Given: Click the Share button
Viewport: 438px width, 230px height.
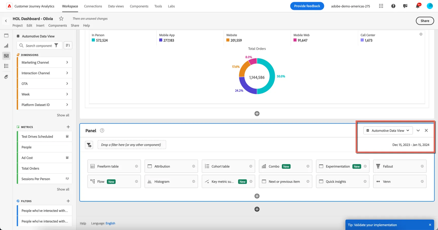Looking at the screenshot, I should coord(425,21).
